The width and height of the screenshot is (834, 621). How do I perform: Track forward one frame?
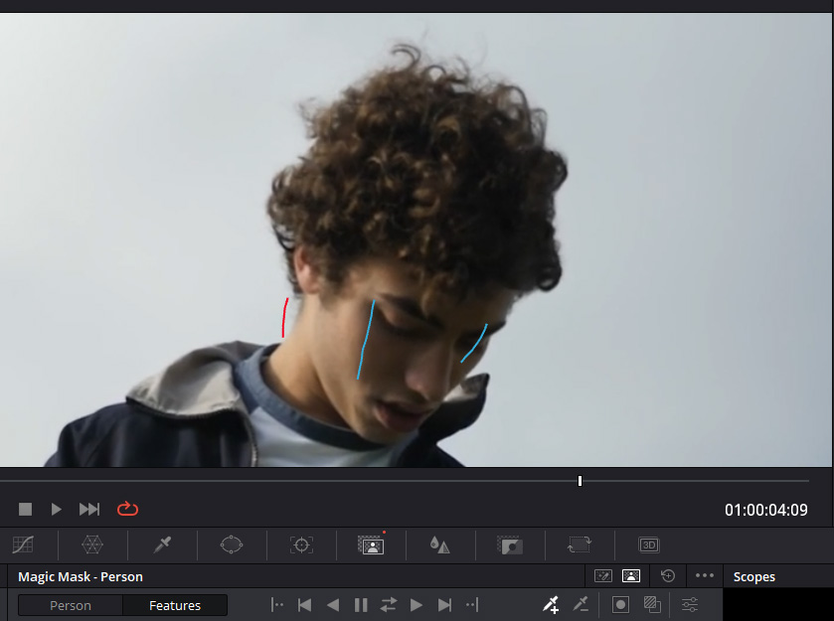[x=444, y=605]
